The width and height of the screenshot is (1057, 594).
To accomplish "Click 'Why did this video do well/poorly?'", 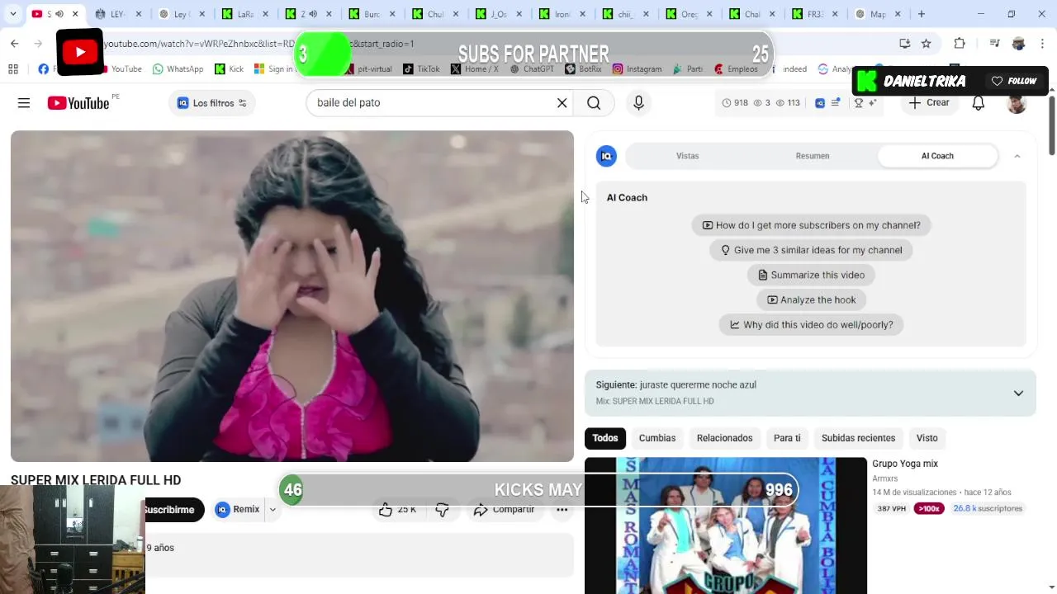I will click(x=811, y=324).
